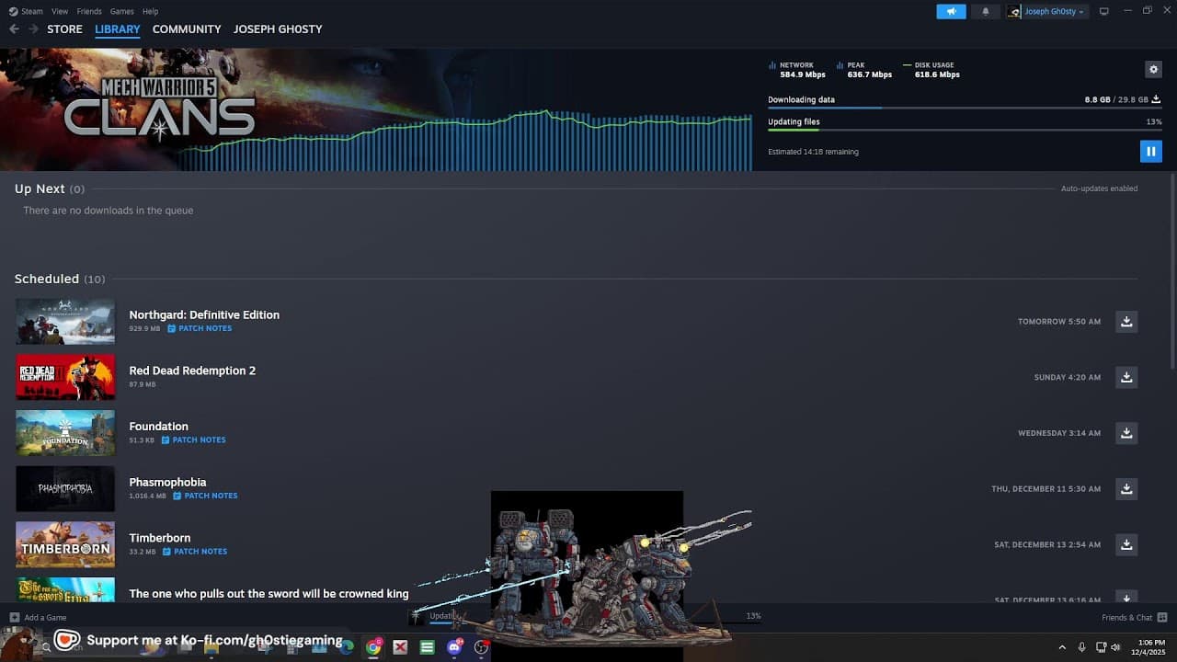This screenshot has height=662, width=1177.
Task: Switch to the LIBRARY tab
Action: click(x=118, y=29)
